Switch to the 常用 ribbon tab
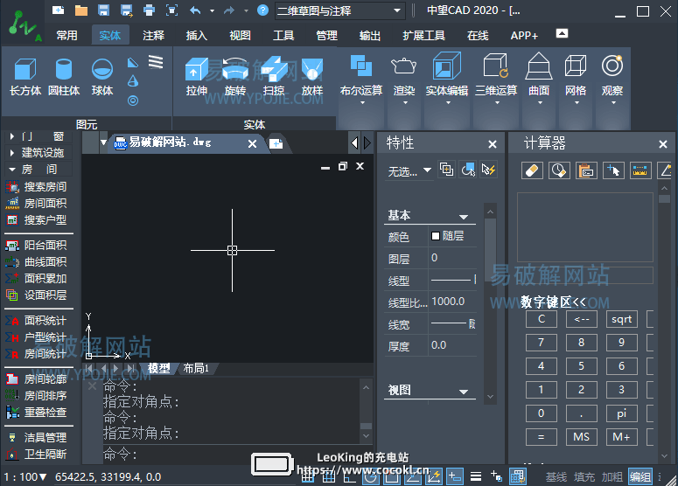Viewport: 678px width, 486px height. point(66,36)
